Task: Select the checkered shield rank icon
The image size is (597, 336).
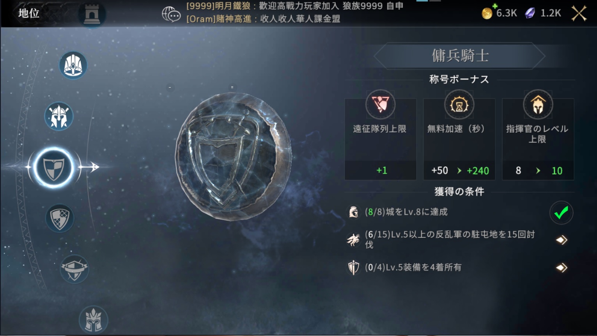Action: coord(60,218)
